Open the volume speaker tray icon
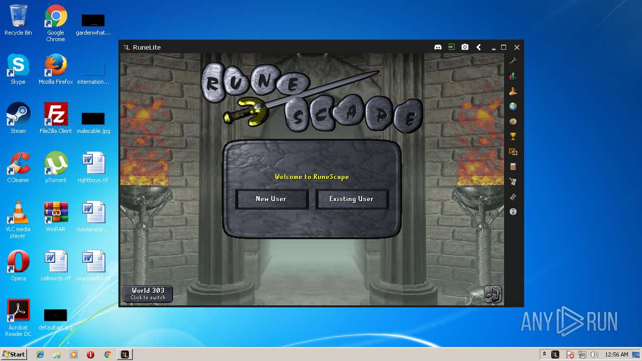 [x=594, y=354]
